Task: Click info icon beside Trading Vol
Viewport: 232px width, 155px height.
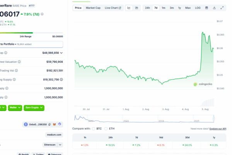Action: 16,71
